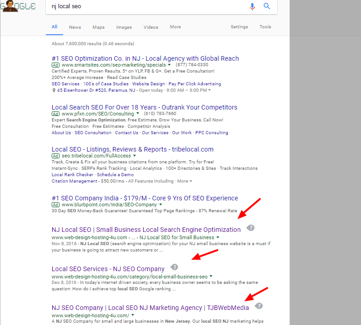This screenshot has height=325, width=361.
Task: Open search Tools
Action: 265,27
